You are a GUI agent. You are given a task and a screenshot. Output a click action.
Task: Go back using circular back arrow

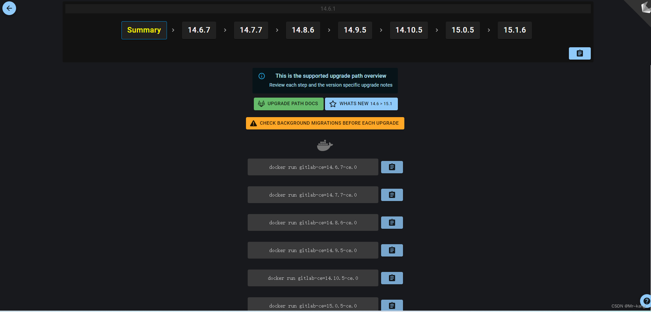(9, 8)
